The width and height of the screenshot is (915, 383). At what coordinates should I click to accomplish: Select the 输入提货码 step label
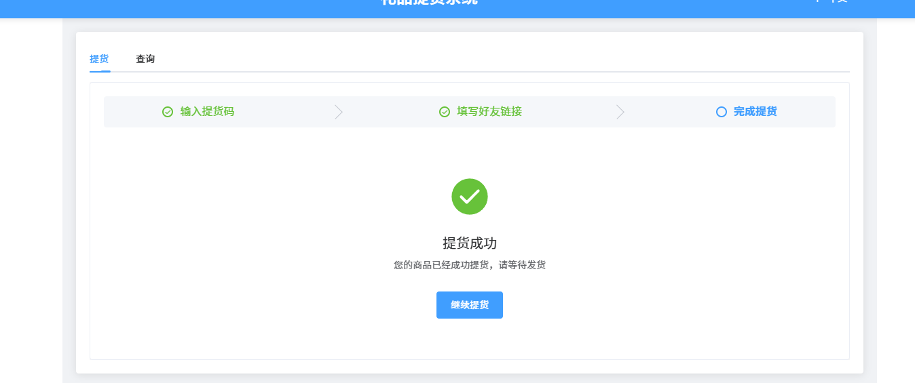click(x=207, y=112)
